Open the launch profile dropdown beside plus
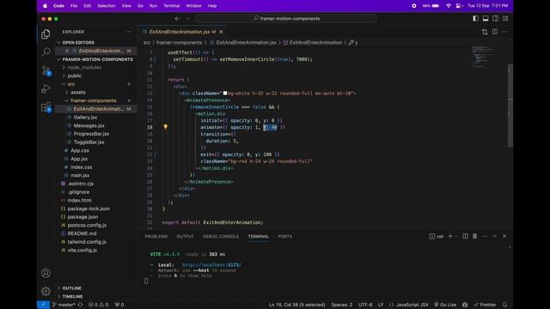 (x=456, y=237)
